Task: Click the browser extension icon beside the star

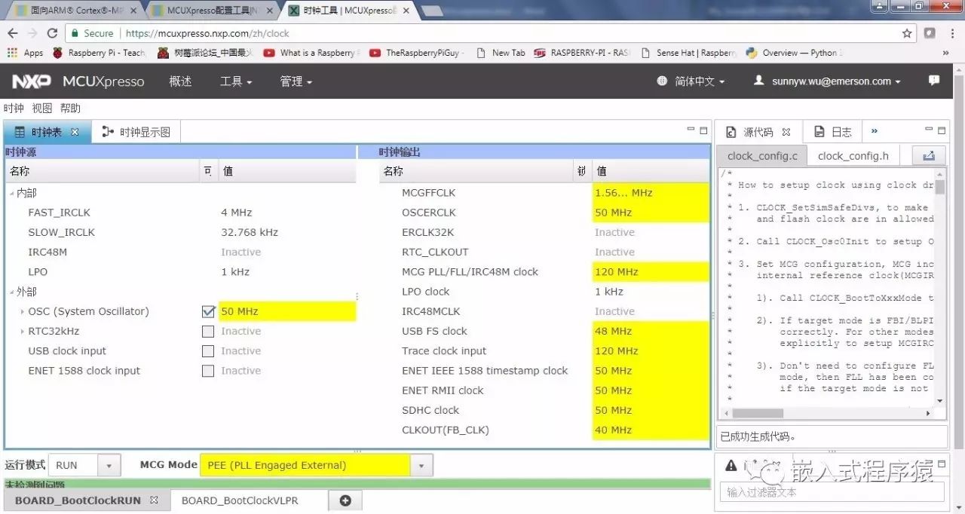Action: pos(930,33)
